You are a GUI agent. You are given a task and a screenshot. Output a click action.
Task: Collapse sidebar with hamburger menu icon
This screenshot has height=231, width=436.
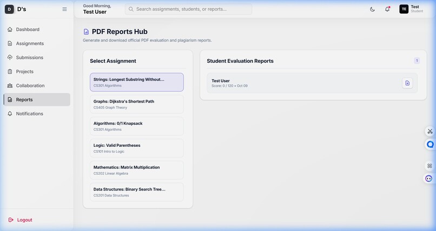64,9
